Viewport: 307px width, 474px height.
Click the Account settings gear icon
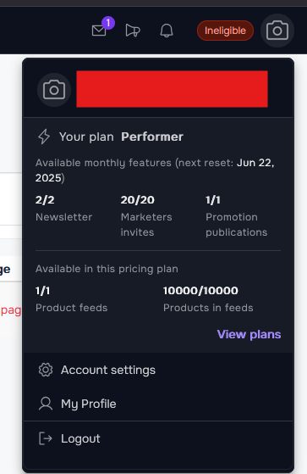(46, 370)
